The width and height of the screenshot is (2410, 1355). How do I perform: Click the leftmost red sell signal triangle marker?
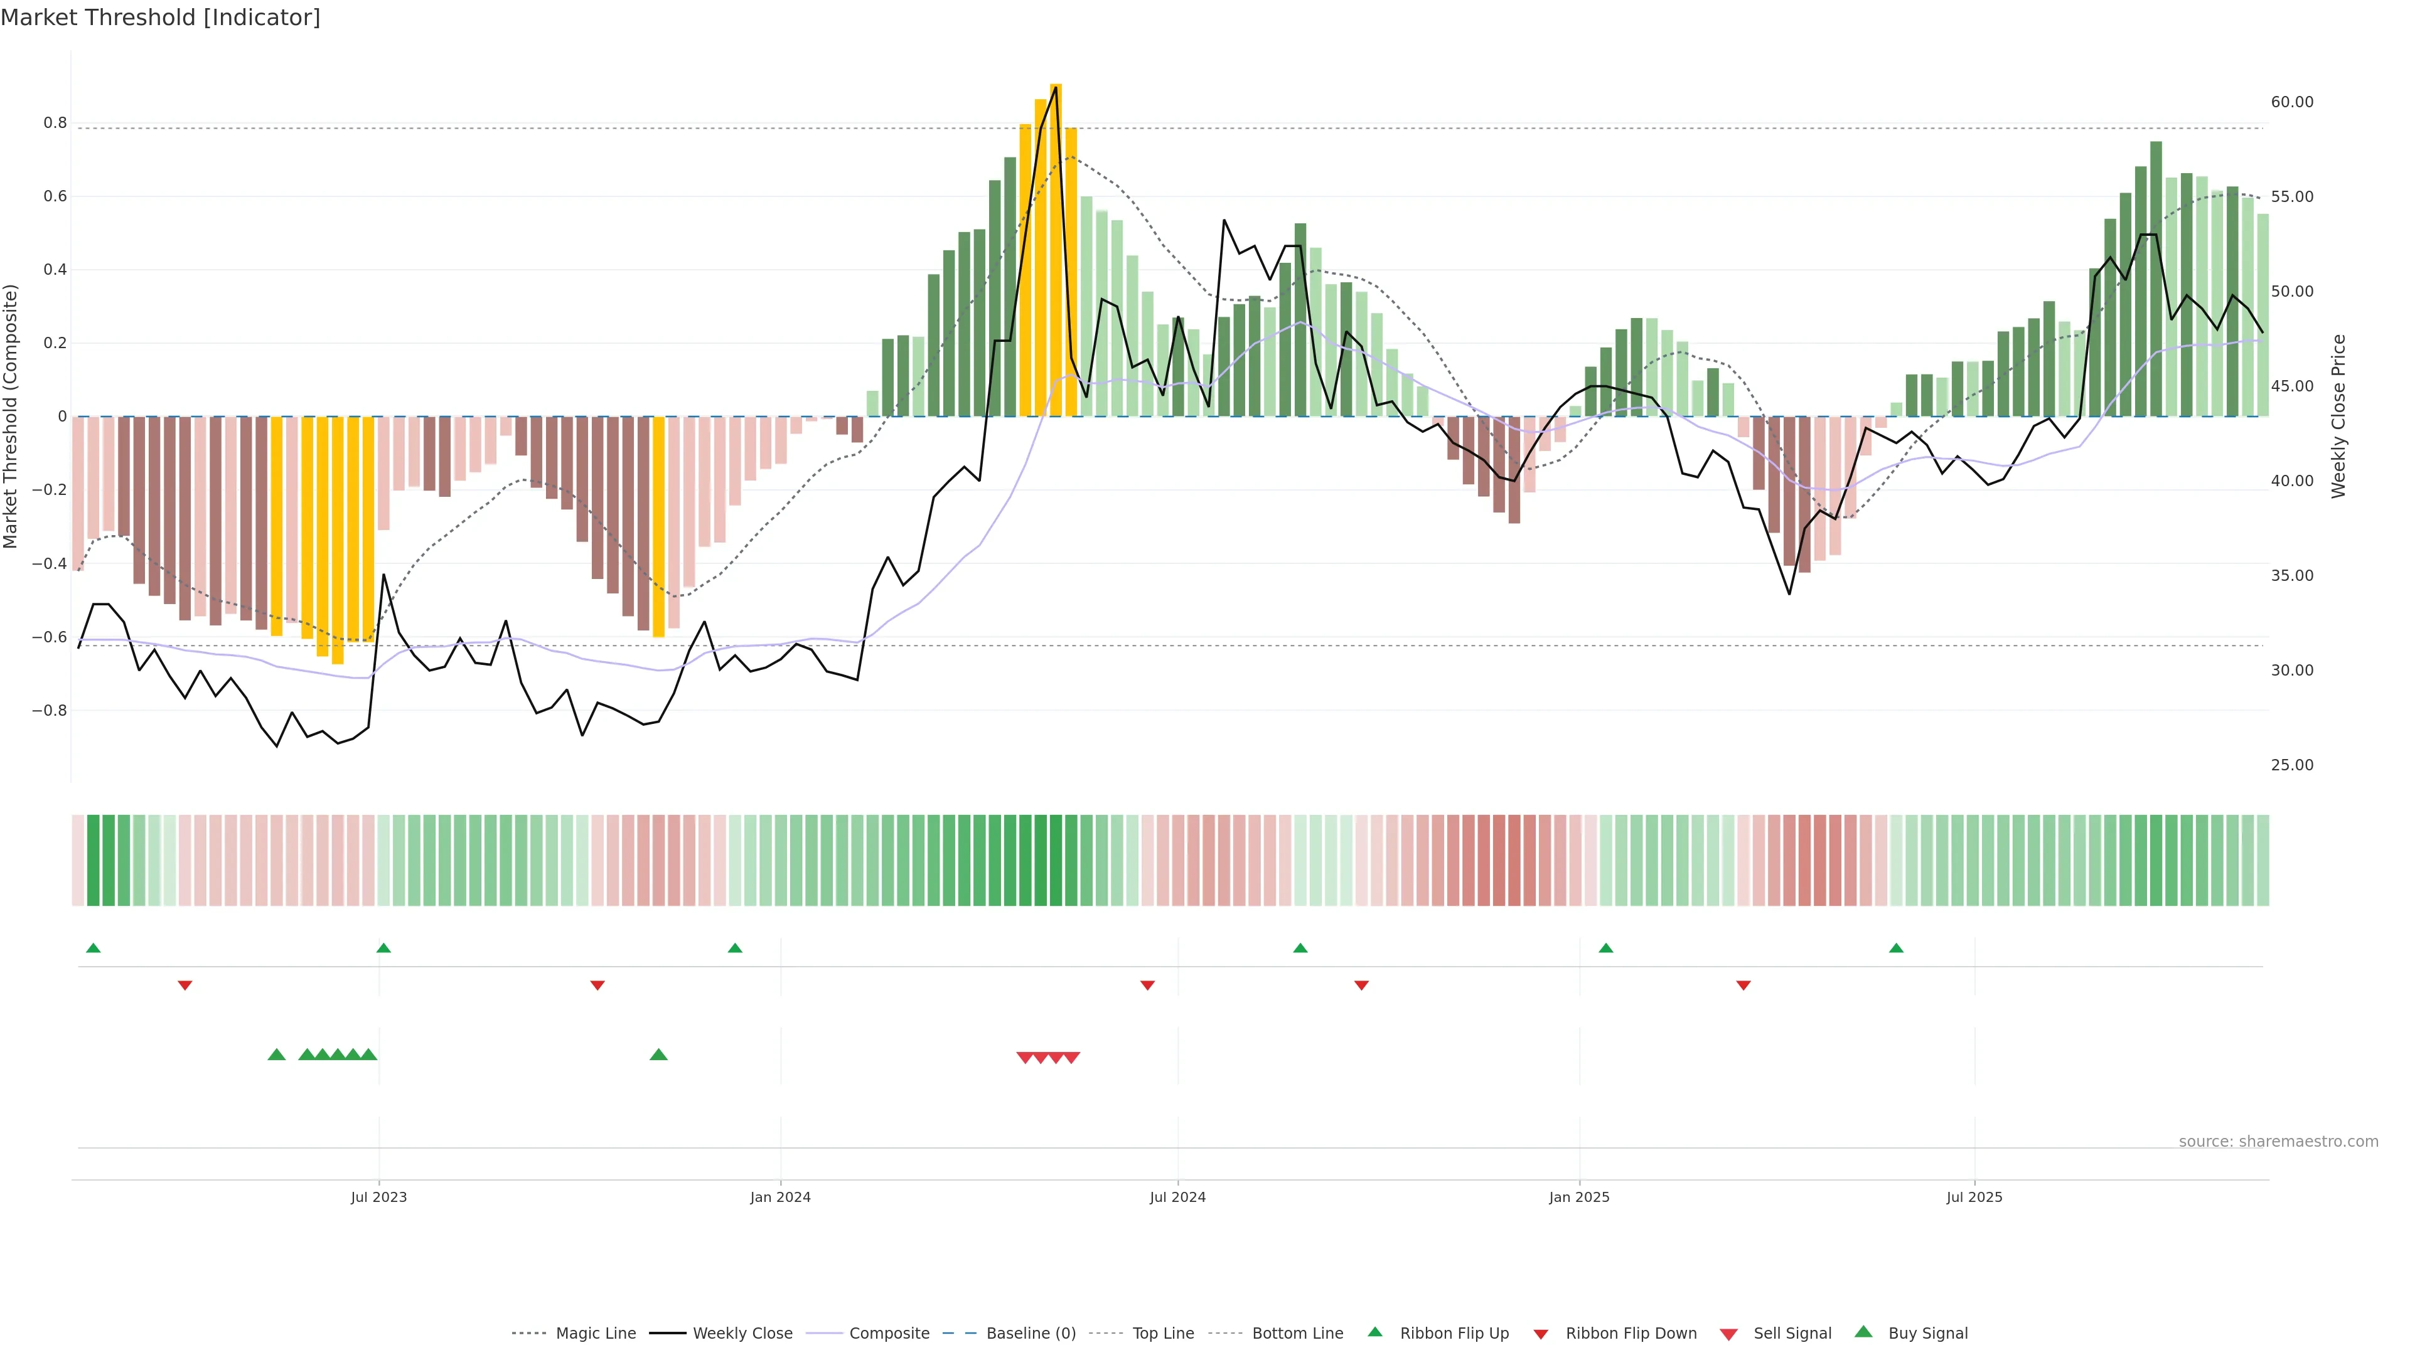(x=1024, y=1058)
